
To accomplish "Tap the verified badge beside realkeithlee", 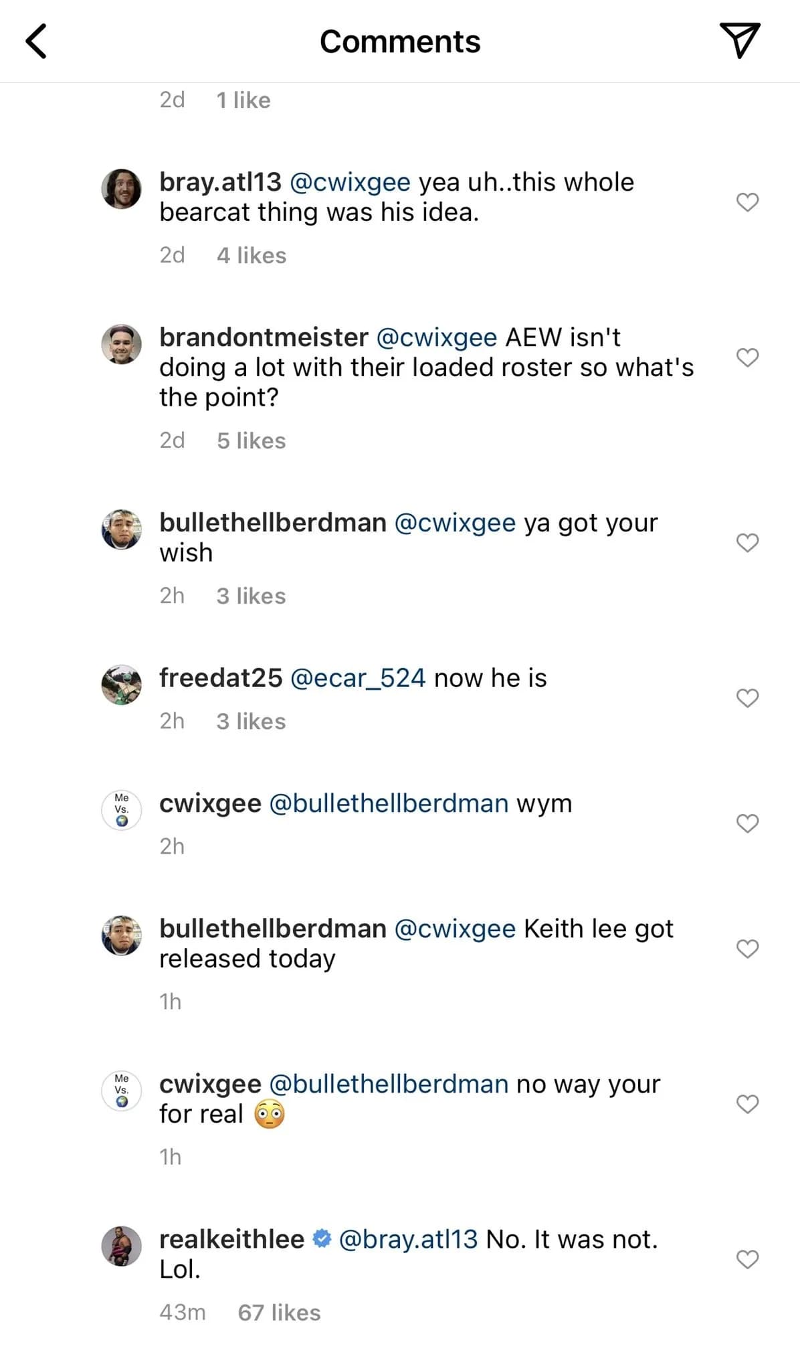I will [322, 1239].
